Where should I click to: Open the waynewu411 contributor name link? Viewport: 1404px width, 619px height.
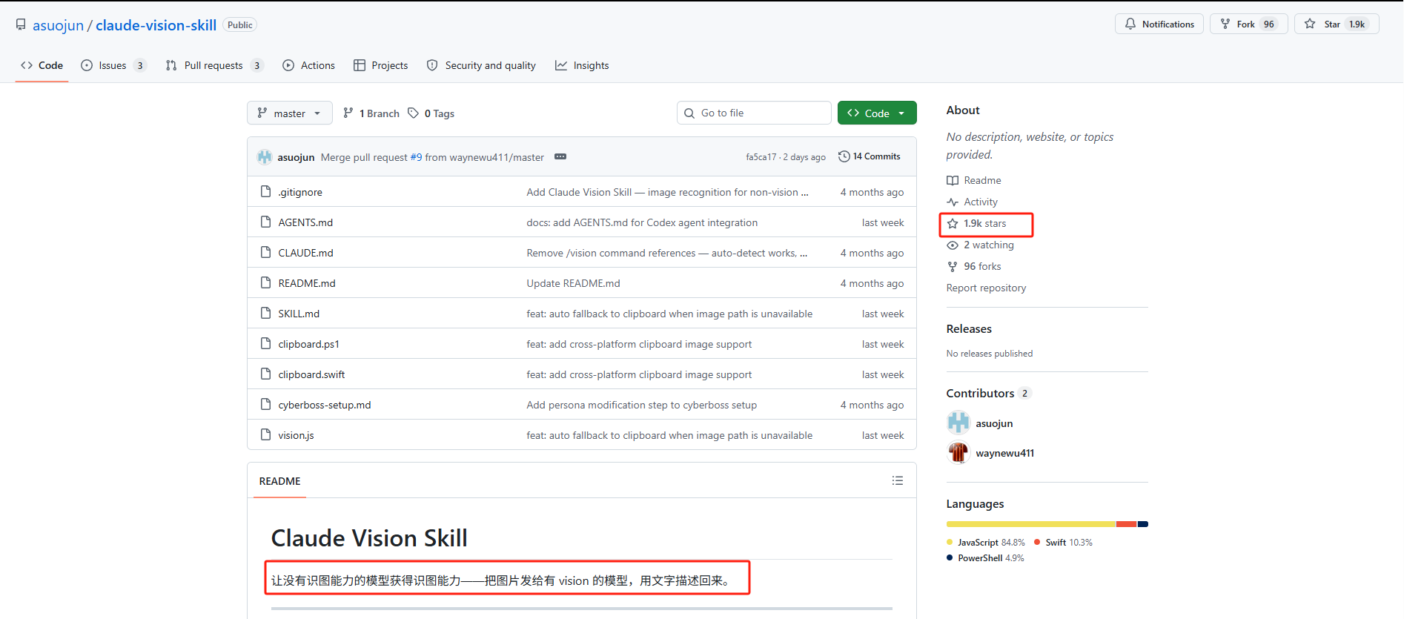(x=1004, y=453)
